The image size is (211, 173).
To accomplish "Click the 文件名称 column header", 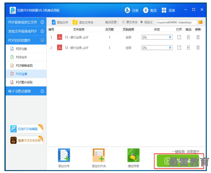I will [79, 29].
